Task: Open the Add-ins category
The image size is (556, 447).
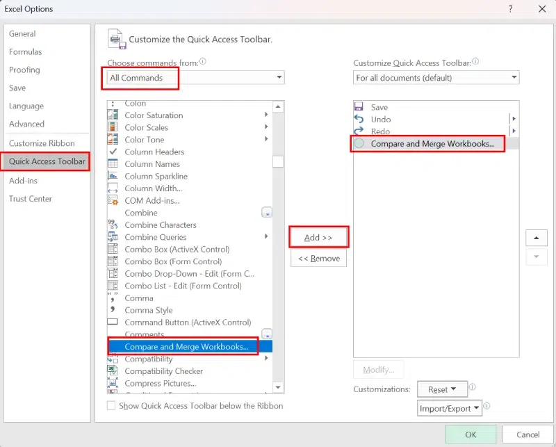Action: [x=23, y=181]
